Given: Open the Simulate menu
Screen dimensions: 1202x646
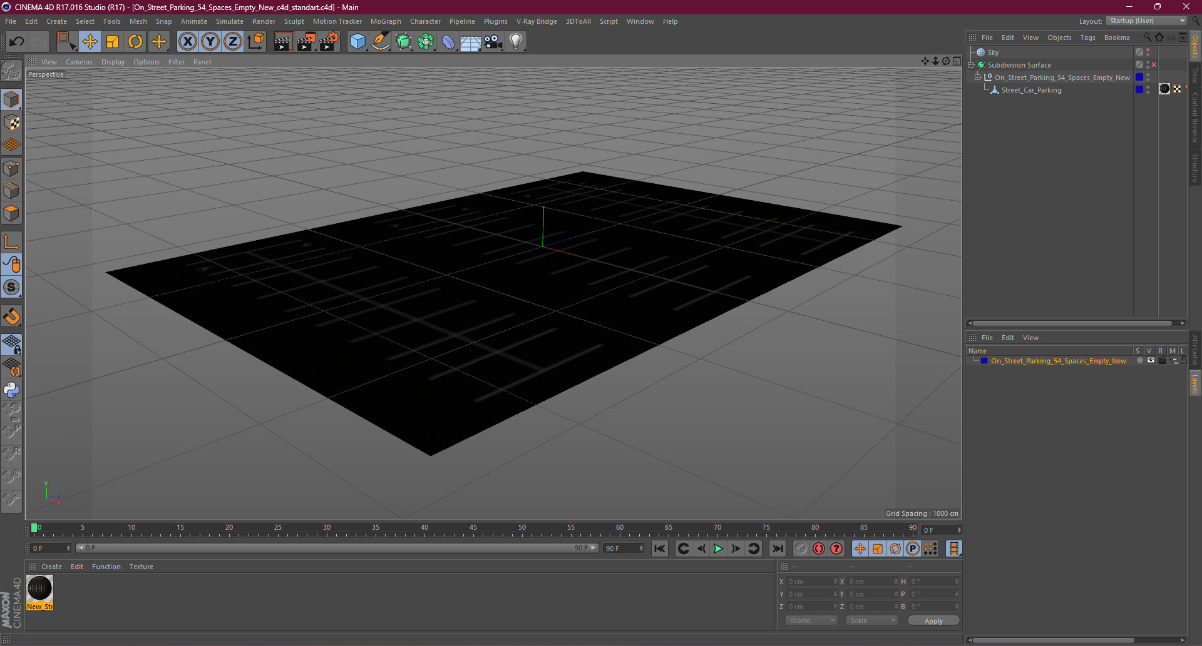Looking at the screenshot, I should tap(230, 21).
